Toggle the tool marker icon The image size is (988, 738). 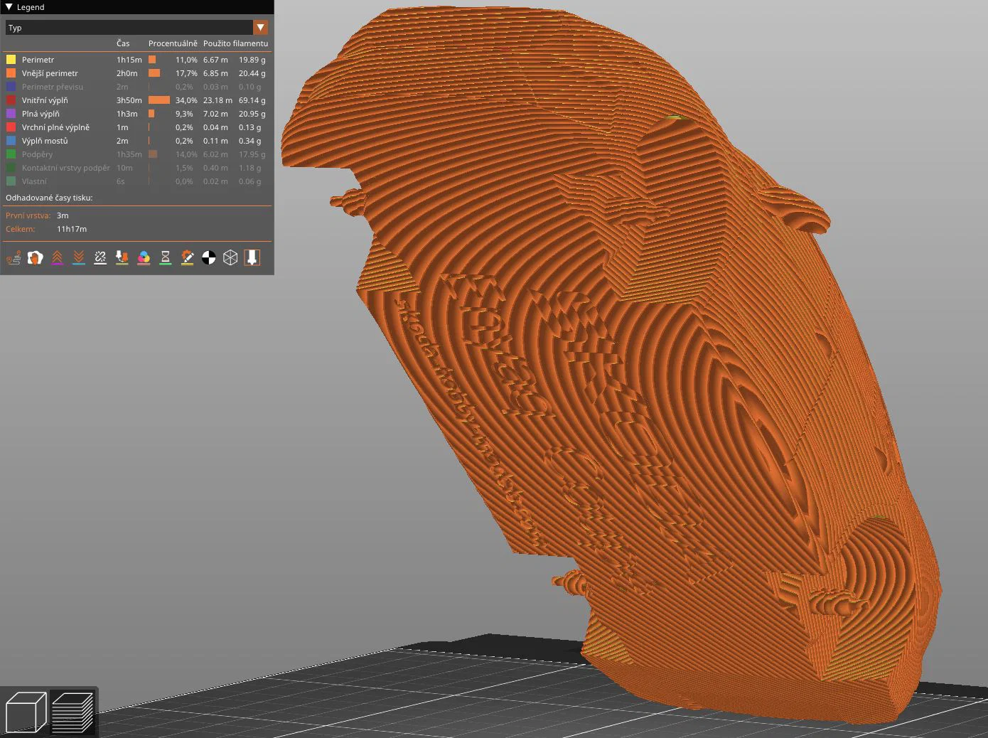(x=252, y=257)
